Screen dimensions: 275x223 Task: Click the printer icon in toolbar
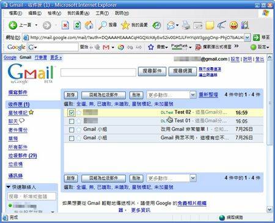(x=186, y=25)
